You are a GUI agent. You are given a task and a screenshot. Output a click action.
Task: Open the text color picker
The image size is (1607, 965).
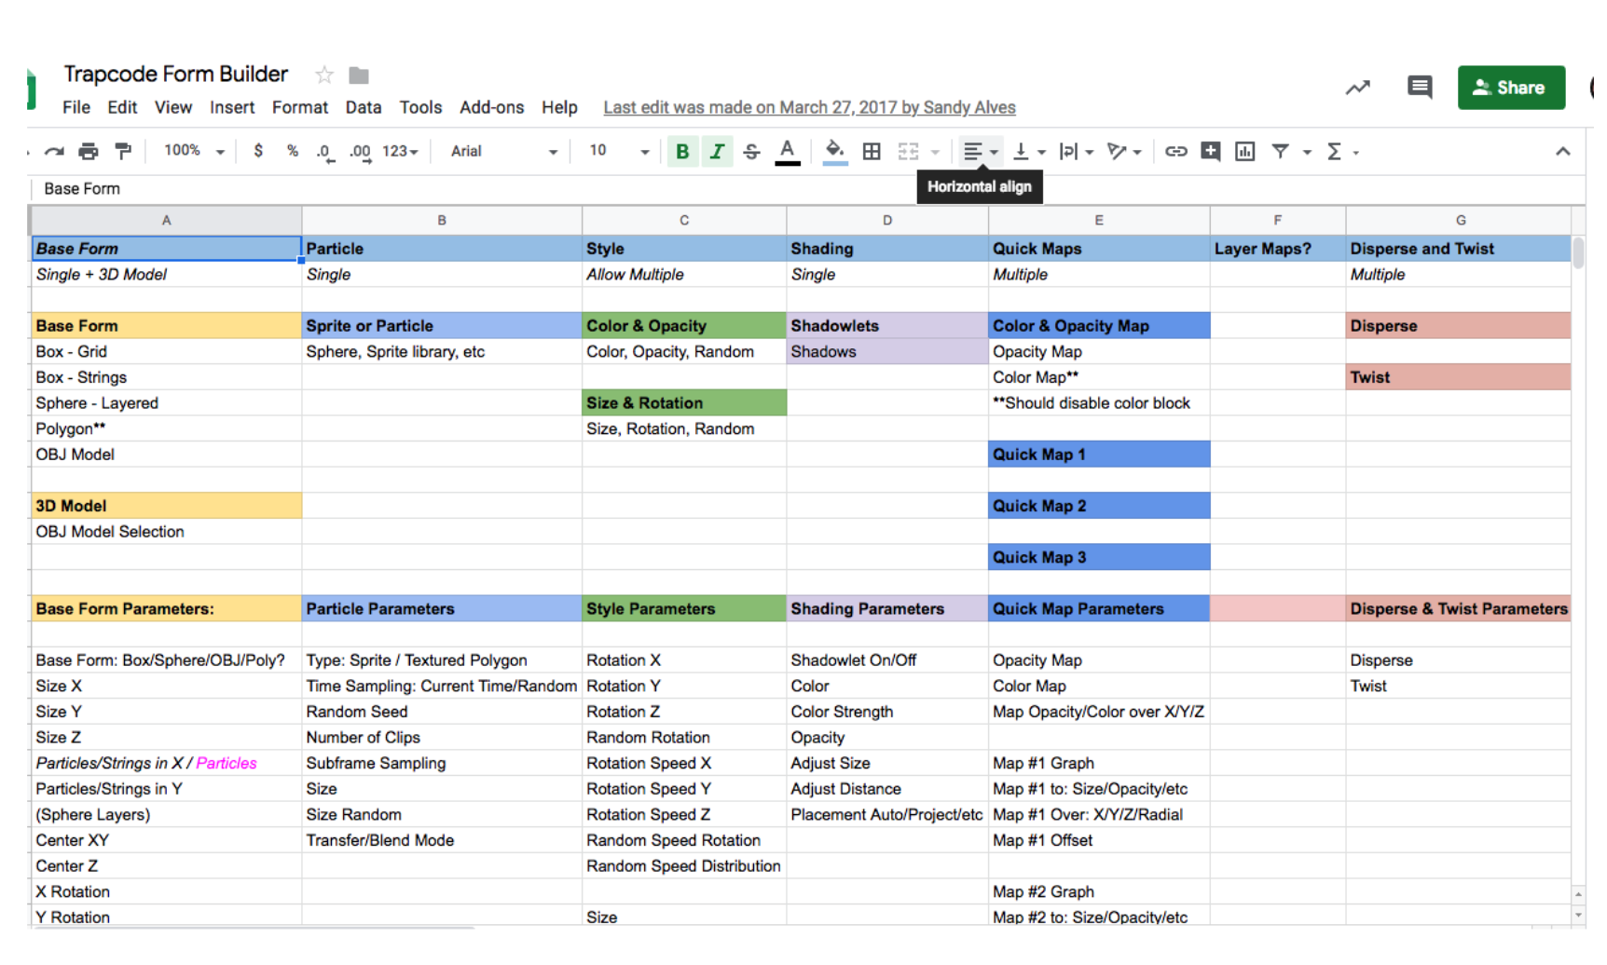[788, 152]
